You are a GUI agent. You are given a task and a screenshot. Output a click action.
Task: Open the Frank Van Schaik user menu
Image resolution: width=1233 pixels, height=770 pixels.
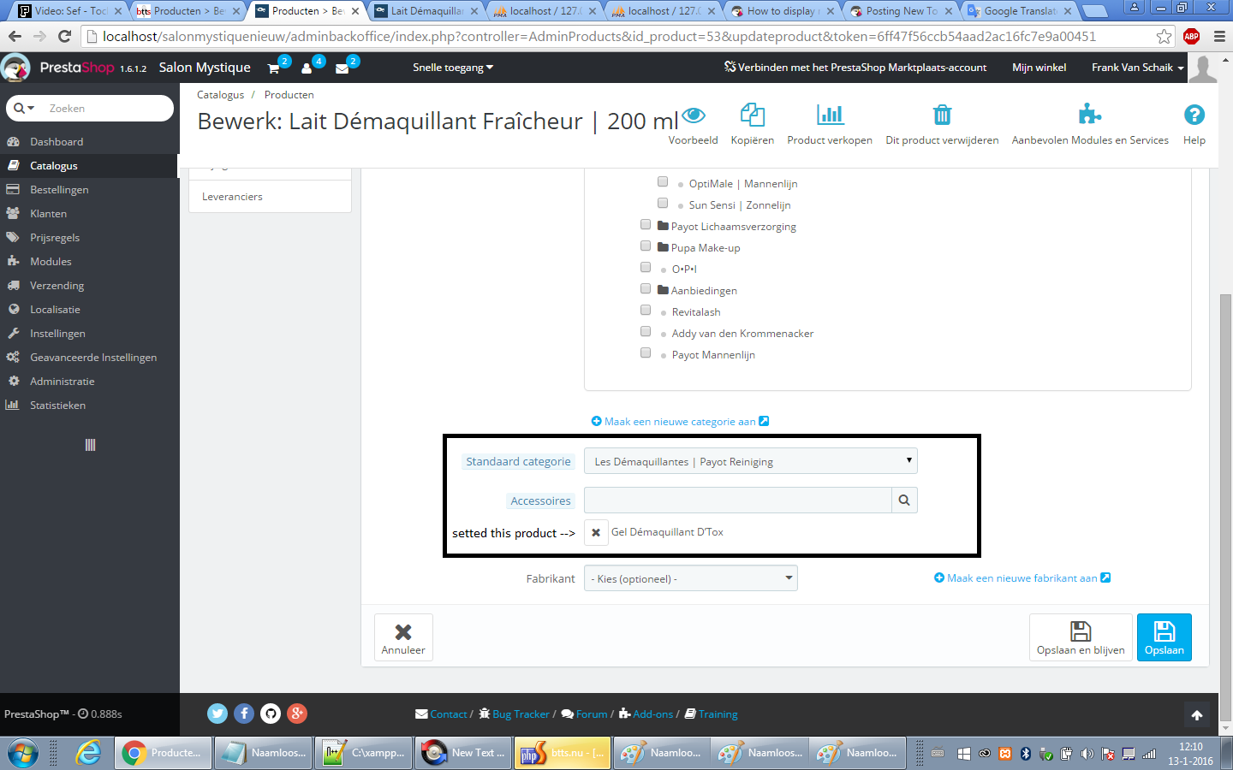(x=1138, y=68)
